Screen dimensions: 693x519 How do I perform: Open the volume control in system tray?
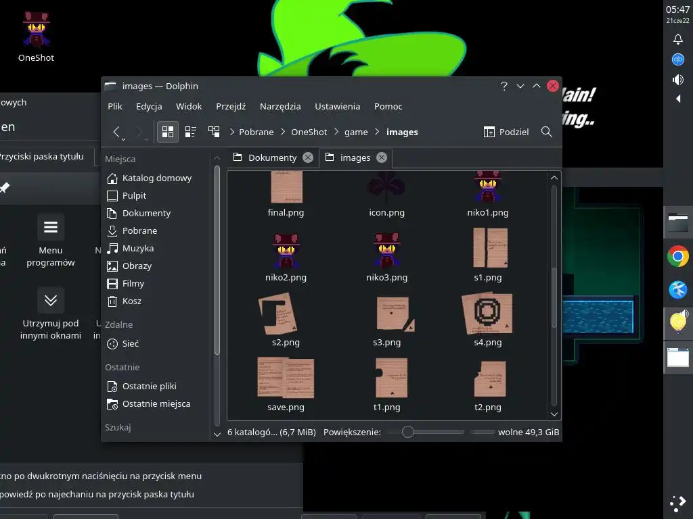coord(678,80)
